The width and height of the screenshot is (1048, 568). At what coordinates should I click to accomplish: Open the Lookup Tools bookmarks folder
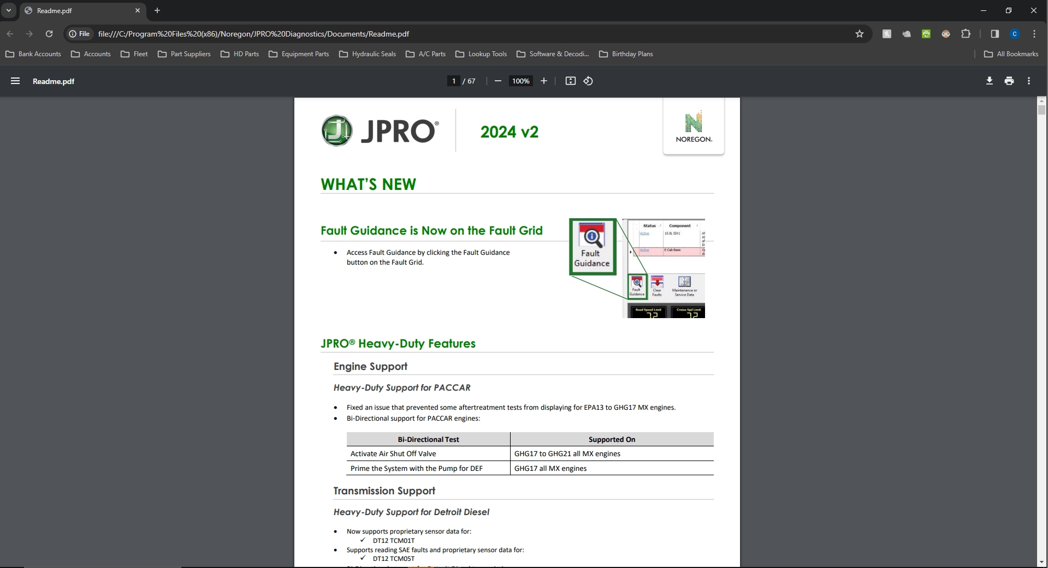click(x=481, y=54)
